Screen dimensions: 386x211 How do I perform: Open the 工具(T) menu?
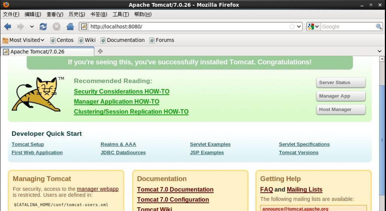pyautogui.click(x=121, y=14)
